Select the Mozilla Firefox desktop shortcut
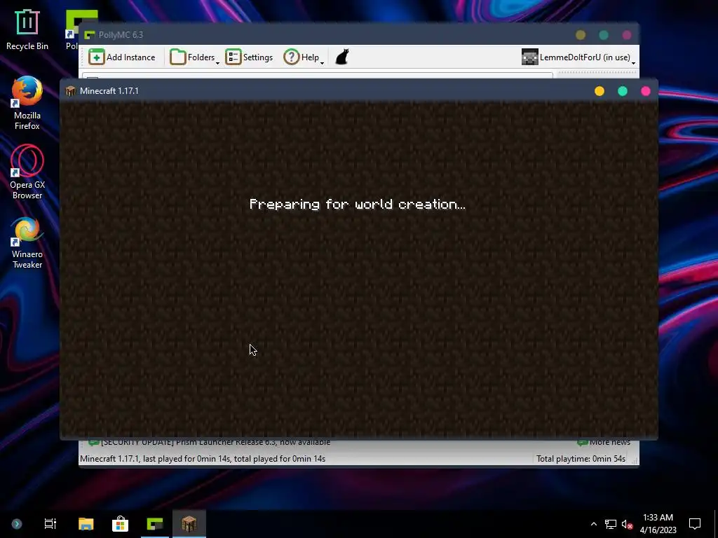 [x=27, y=103]
